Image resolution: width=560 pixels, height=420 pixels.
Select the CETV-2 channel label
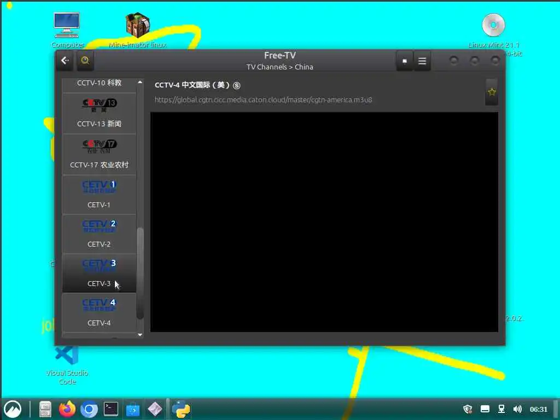(x=99, y=244)
